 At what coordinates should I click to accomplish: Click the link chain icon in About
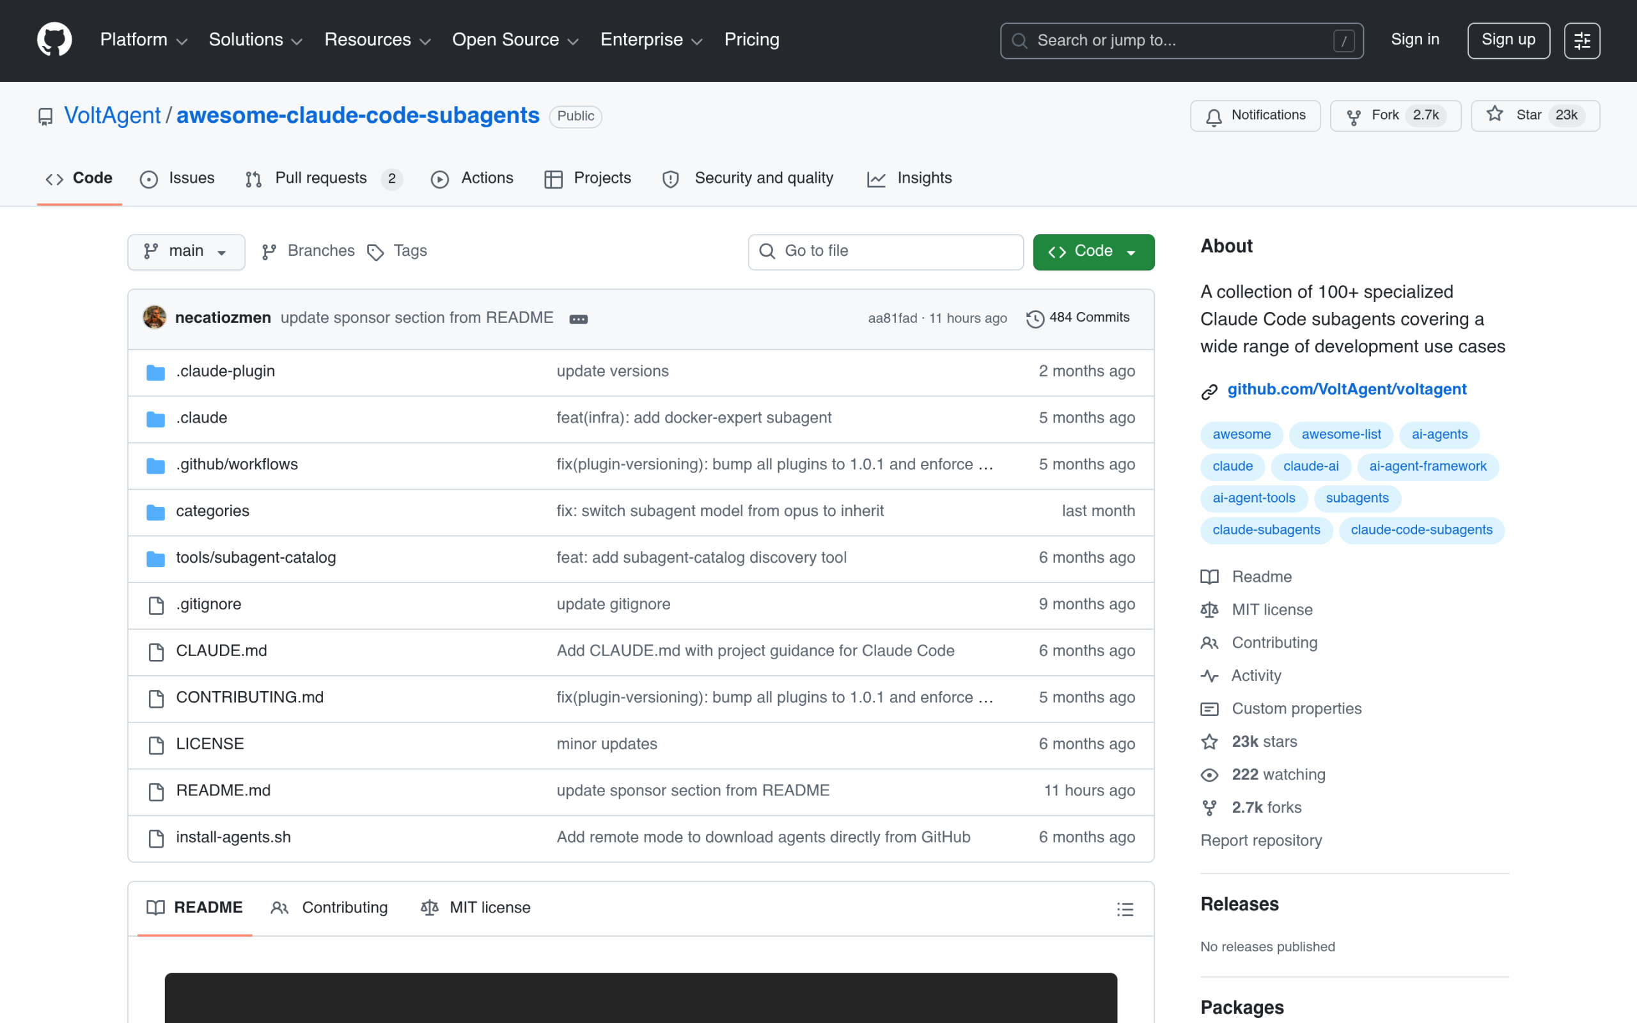pyautogui.click(x=1209, y=391)
